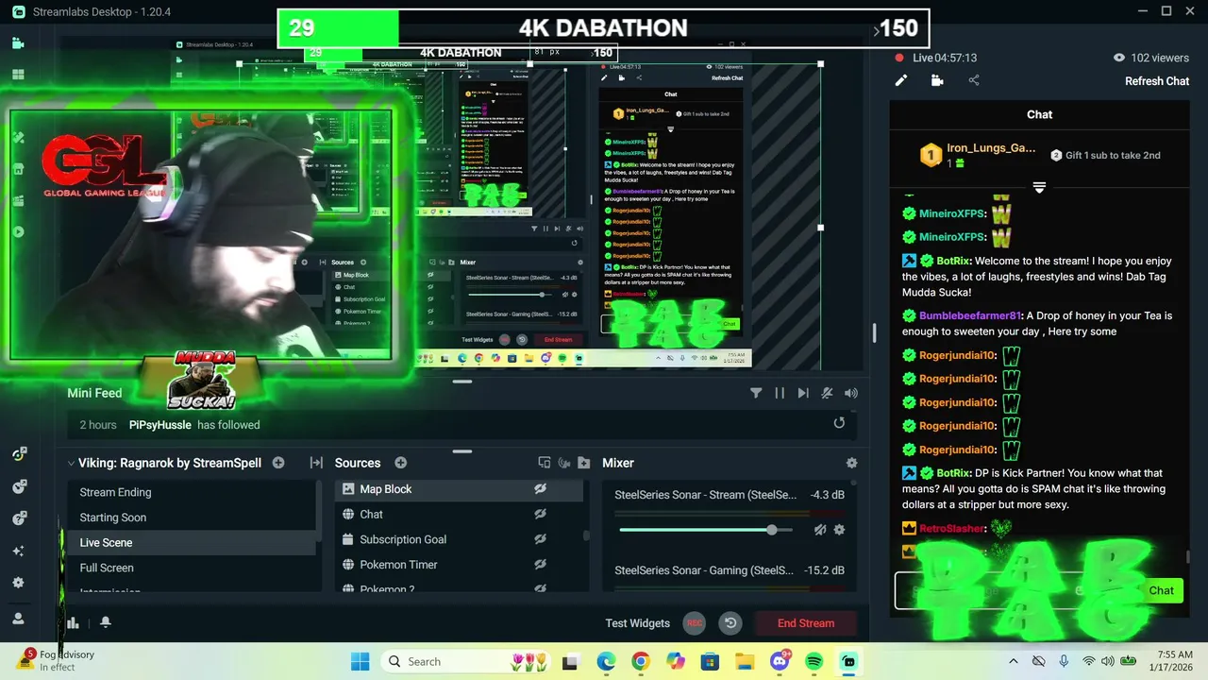Click the chat message input field
1208x680 pixels.
pyautogui.click(x=1017, y=590)
